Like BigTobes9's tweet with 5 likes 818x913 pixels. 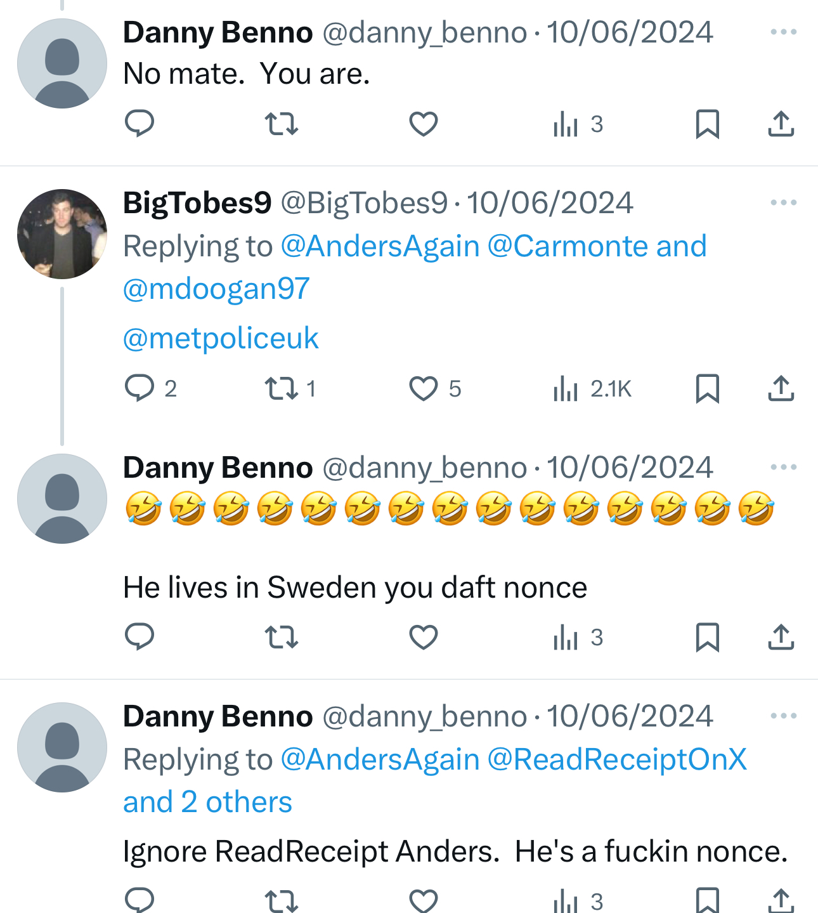click(424, 388)
